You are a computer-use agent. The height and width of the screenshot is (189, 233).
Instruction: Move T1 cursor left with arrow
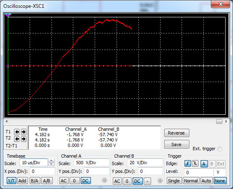click(17, 132)
